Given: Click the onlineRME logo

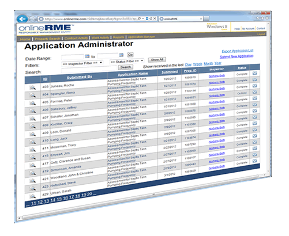Looking at the screenshot, I should 46,29.
